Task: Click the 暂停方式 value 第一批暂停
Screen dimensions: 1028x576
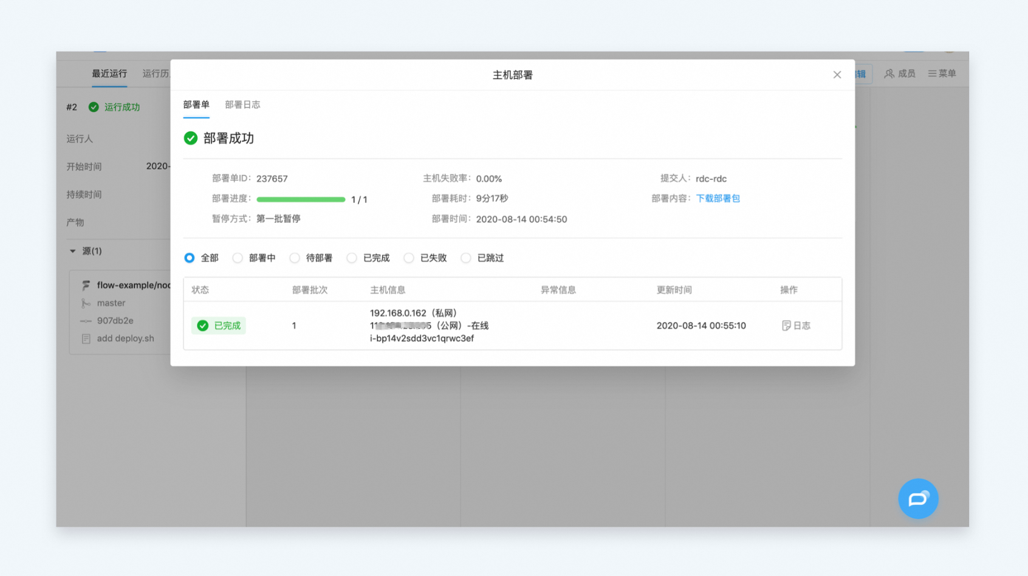Action: [x=278, y=219]
